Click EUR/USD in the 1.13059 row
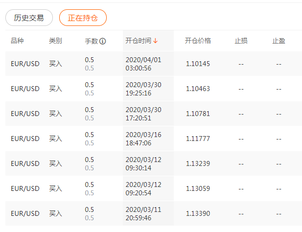The width and height of the screenshot is (302, 232). pos(25,188)
